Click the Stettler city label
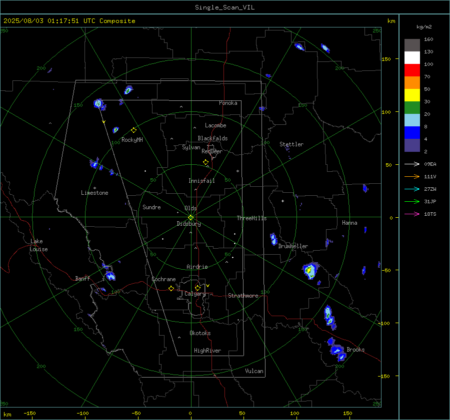 point(291,144)
